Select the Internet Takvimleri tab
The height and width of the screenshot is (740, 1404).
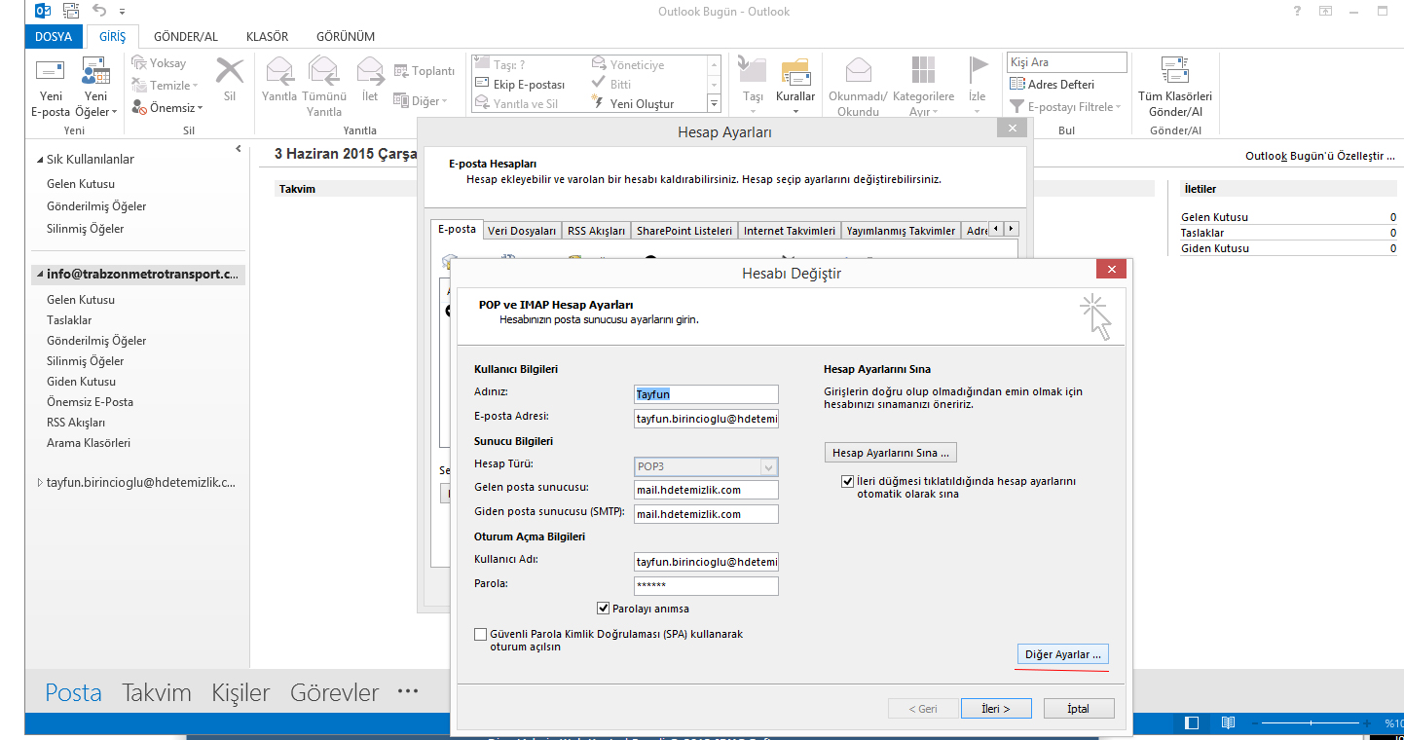click(790, 231)
